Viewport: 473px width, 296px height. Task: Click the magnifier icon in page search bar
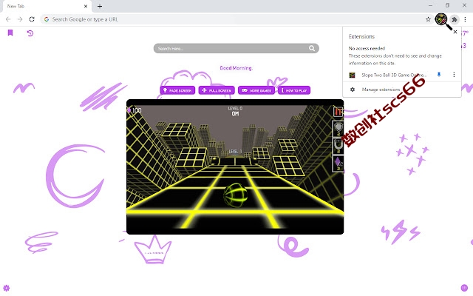coord(312,48)
